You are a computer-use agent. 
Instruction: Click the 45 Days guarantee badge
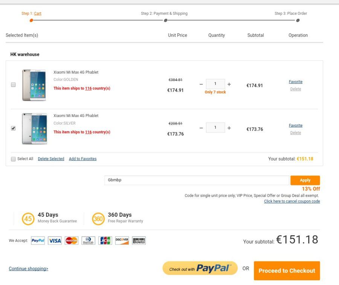tap(28, 219)
